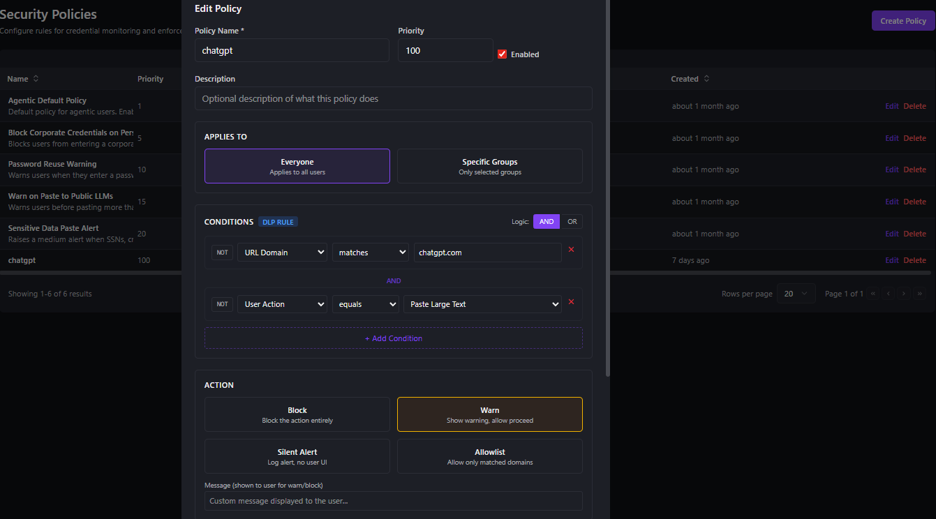Remove the URL Domain condition with red X

pos(571,250)
